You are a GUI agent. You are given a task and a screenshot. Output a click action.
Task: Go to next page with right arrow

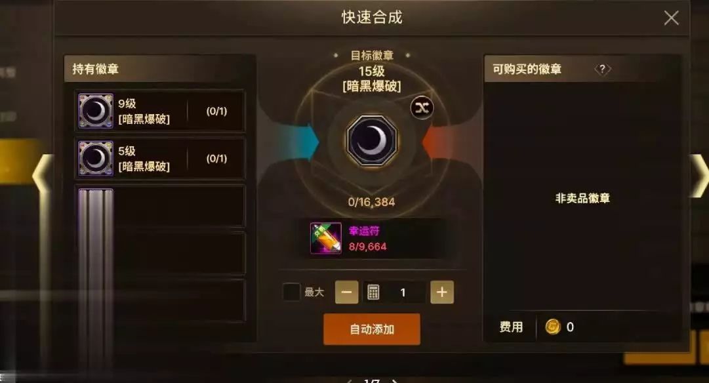(x=699, y=176)
